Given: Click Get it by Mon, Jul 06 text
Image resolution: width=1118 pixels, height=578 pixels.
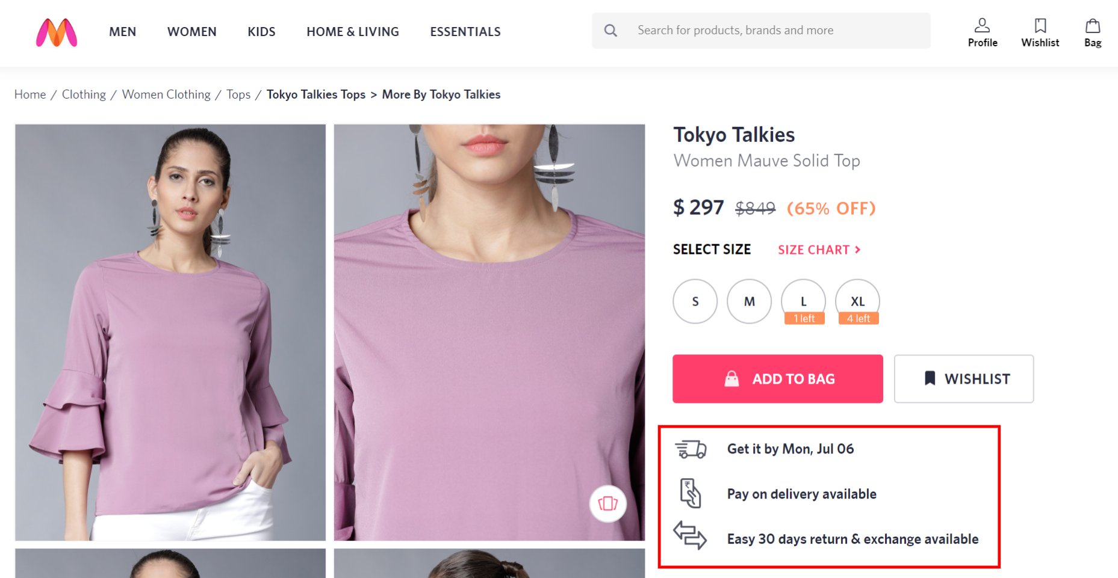Looking at the screenshot, I should tap(790, 449).
